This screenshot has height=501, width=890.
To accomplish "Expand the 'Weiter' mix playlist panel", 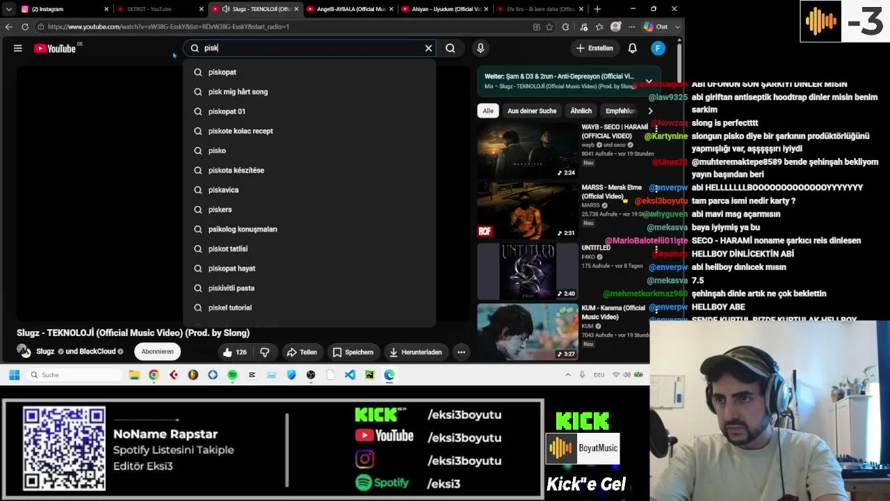I will (649, 81).
